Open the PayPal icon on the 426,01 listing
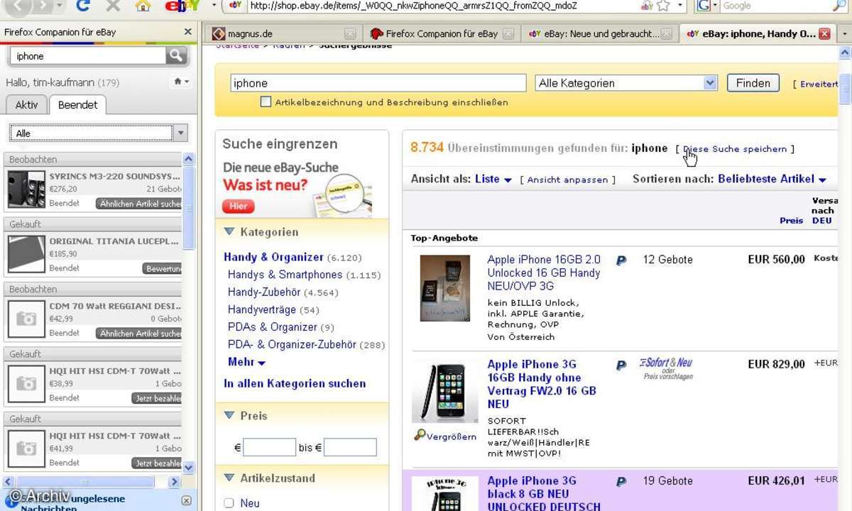 point(621,481)
